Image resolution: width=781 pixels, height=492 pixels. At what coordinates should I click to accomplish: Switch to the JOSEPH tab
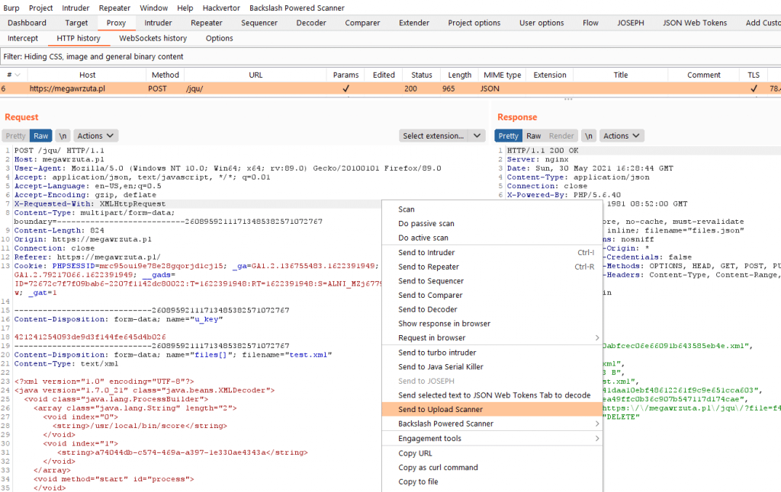tap(631, 23)
